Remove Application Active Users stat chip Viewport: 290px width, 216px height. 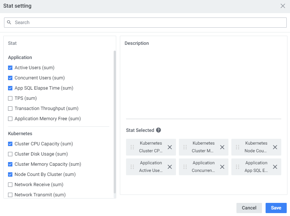pos(170,167)
